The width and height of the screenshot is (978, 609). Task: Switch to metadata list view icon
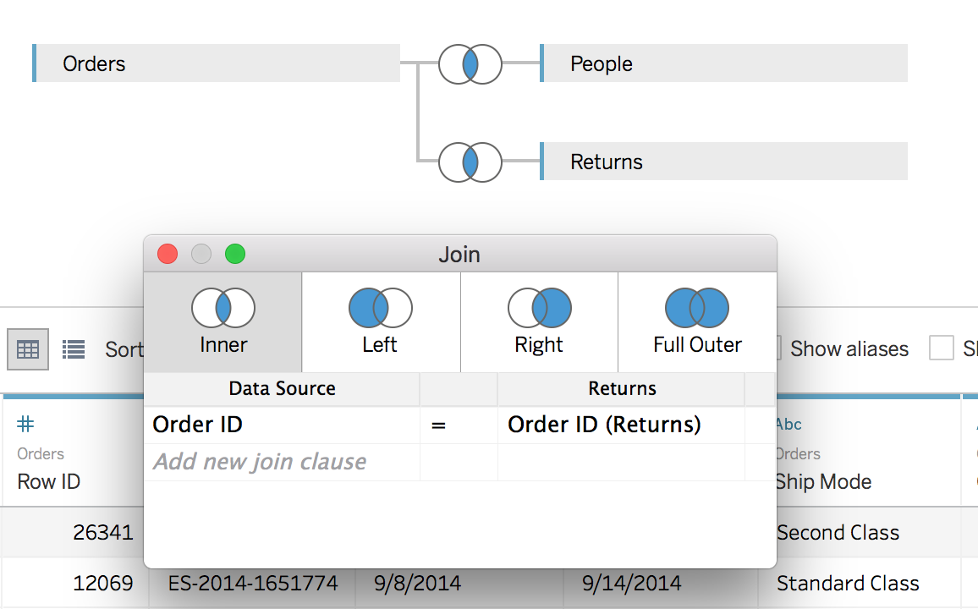(74, 349)
